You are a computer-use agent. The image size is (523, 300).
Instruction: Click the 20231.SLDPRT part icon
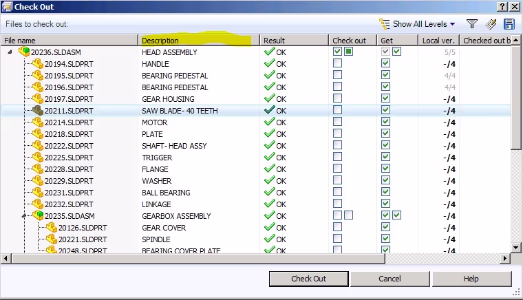(x=38, y=192)
